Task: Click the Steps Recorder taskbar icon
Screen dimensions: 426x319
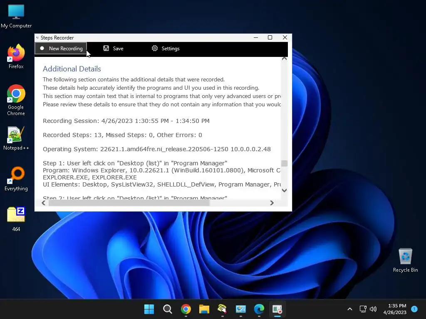Action: (277, 309)
